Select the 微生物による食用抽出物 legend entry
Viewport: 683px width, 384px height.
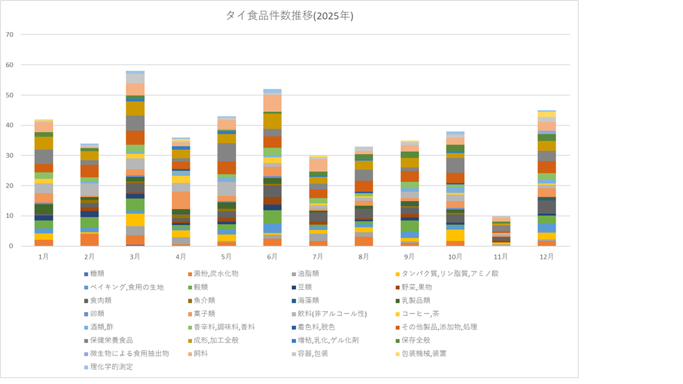[x=126, y=354]
